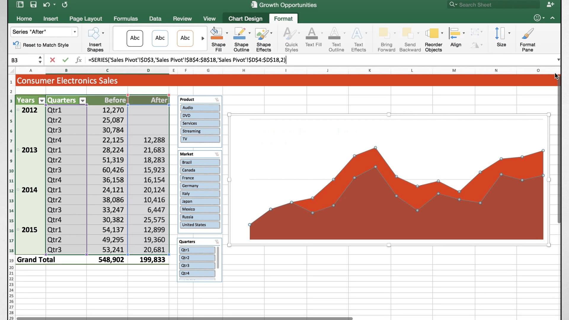Open the Quarters column filter dropdown
The image size is (569, 320).
click(83, 101)
